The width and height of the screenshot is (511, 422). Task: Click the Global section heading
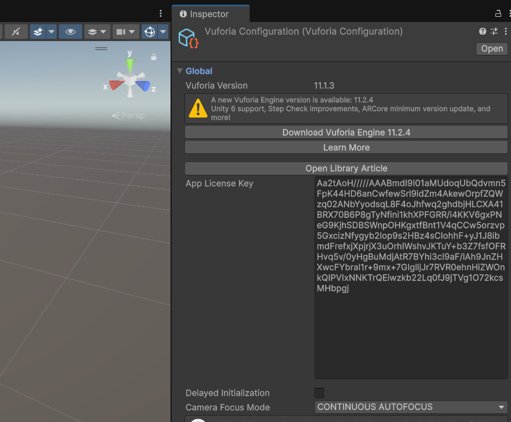(x=199, y=71)
